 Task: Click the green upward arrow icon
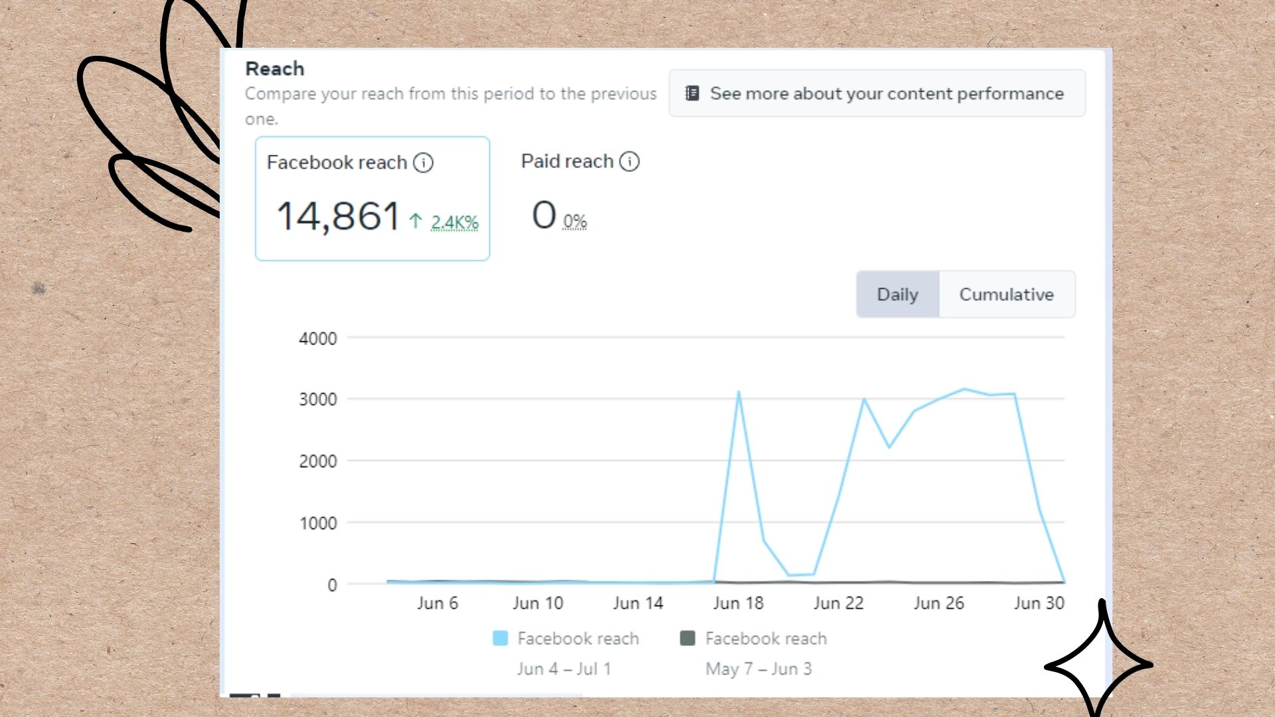416,221
